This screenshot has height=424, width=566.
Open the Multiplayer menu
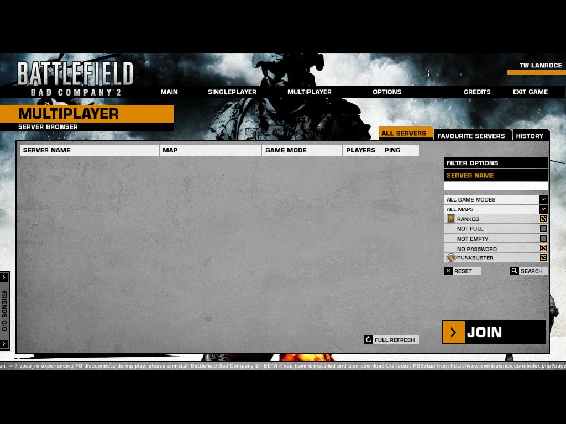[x=310, y=92]
